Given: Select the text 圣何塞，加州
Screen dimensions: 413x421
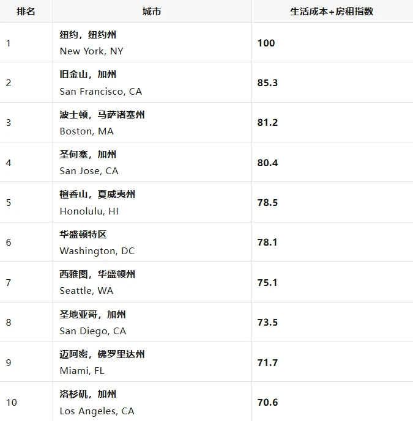Looking at the screenshot, I should (88, 155).
